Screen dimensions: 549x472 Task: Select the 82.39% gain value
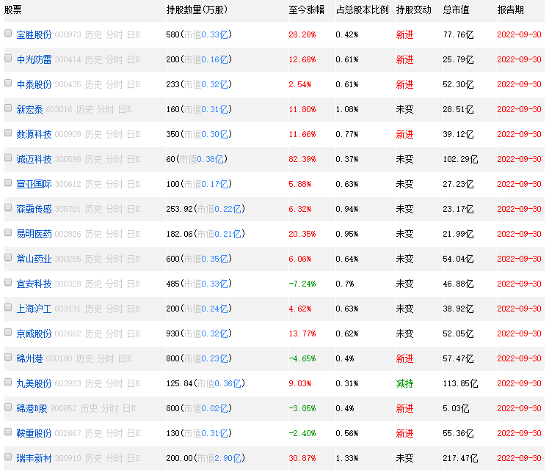click(302, 159)
